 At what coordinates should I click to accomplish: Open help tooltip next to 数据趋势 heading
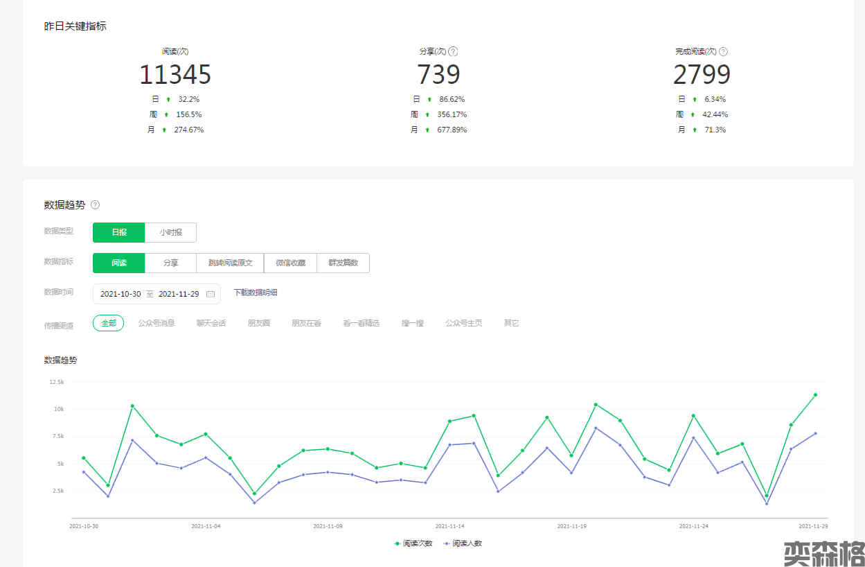click(x=96, y=204)
